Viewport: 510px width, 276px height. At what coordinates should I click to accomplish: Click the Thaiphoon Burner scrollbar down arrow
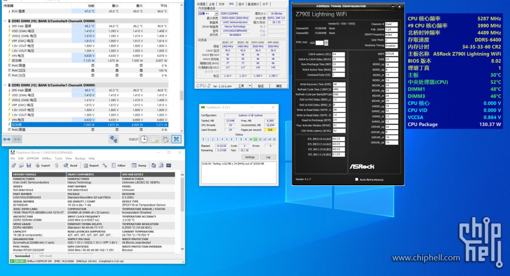tap(182, 249)
